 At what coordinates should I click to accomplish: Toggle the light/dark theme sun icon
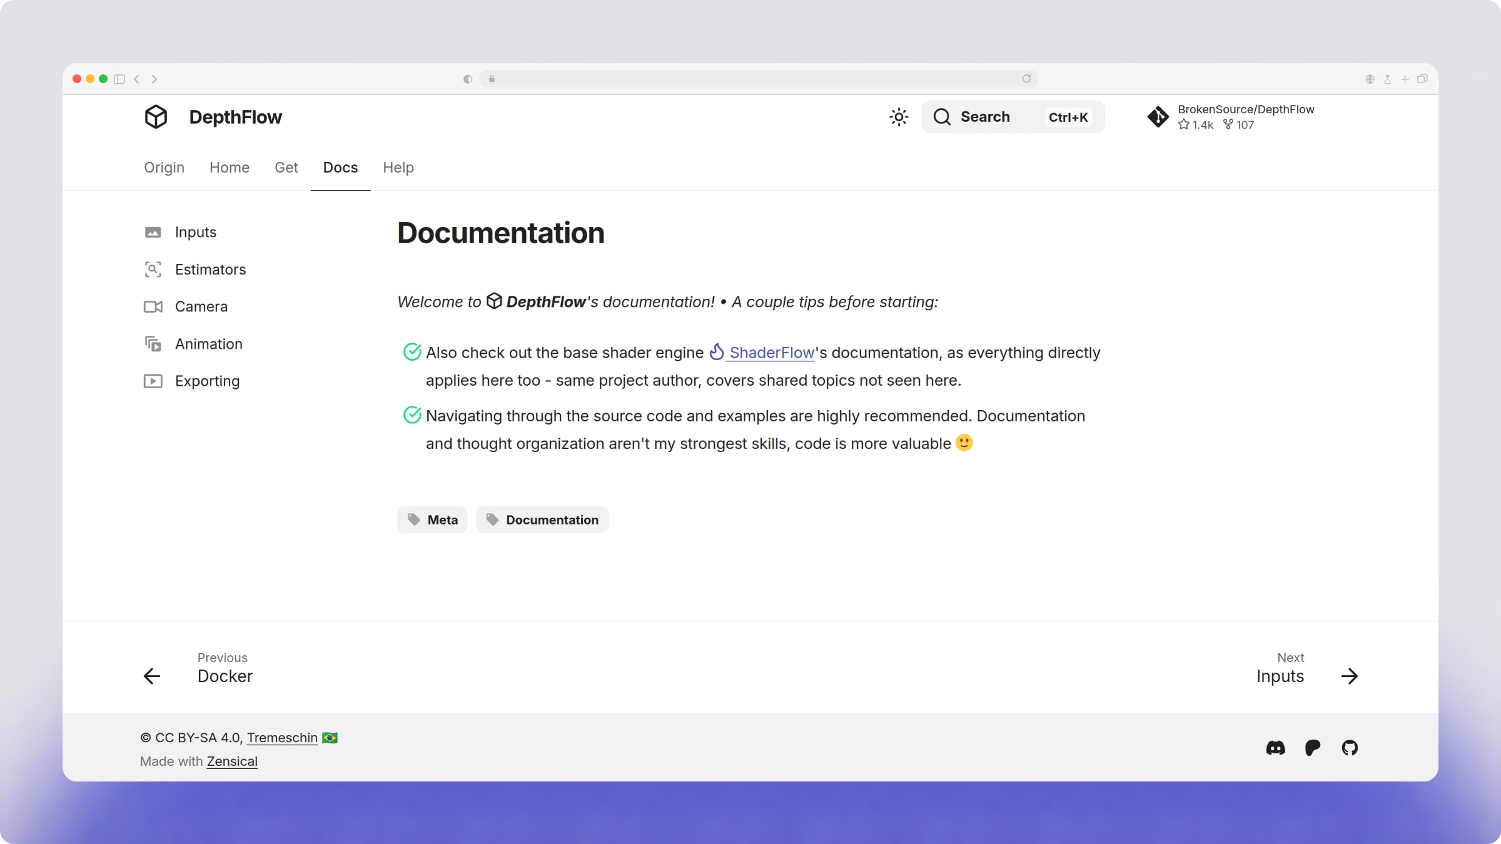[x=899, y=117]
